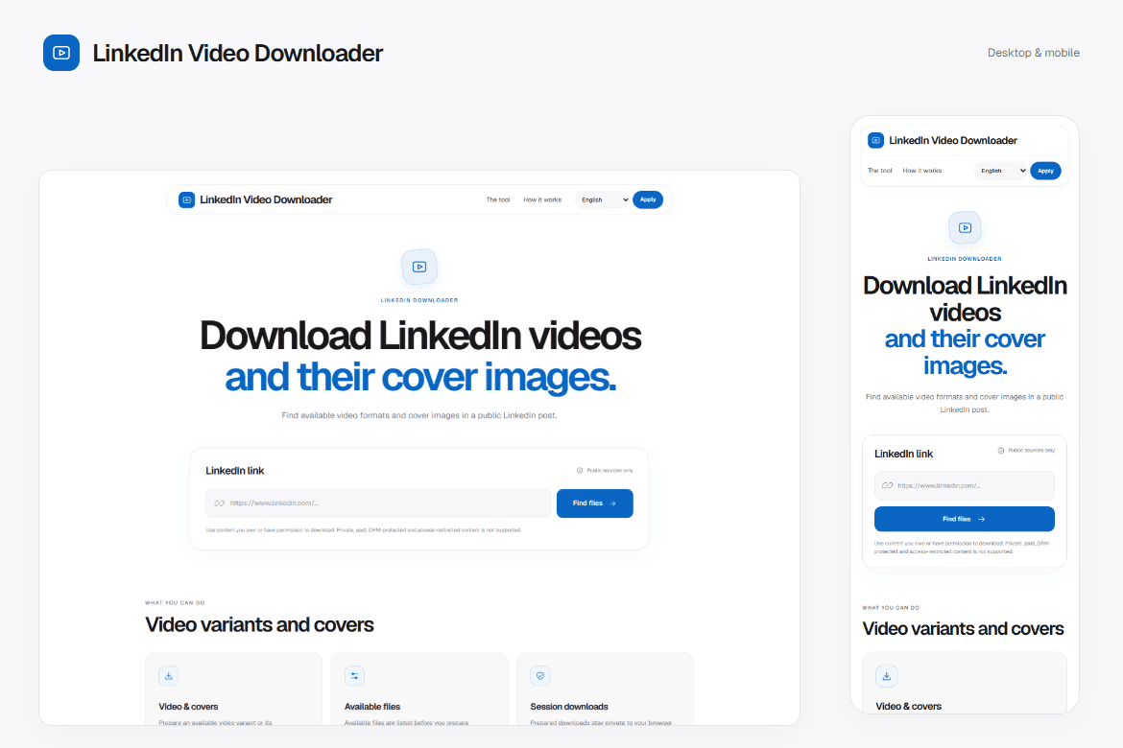1123x748 pixels.
Task: Click the desktop LinkedIn link label
Action: pyautogui.click(x=235, y=471)
